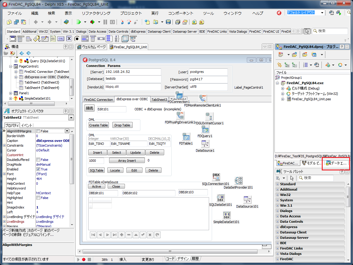The image size is (353, 265).
Task: Click the Edit101 input field
Action: click(x=112, y=109)
